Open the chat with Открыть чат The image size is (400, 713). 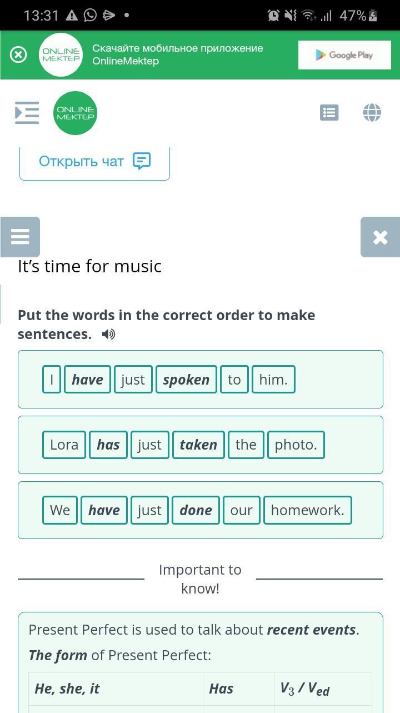94,161
